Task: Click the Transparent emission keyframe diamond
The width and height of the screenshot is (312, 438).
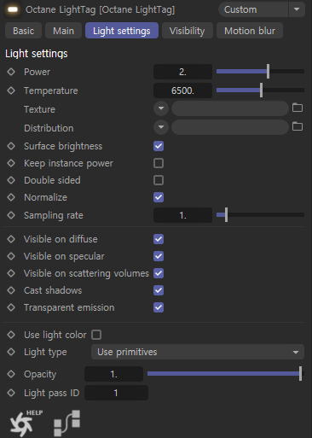Action: click(11, 307)
